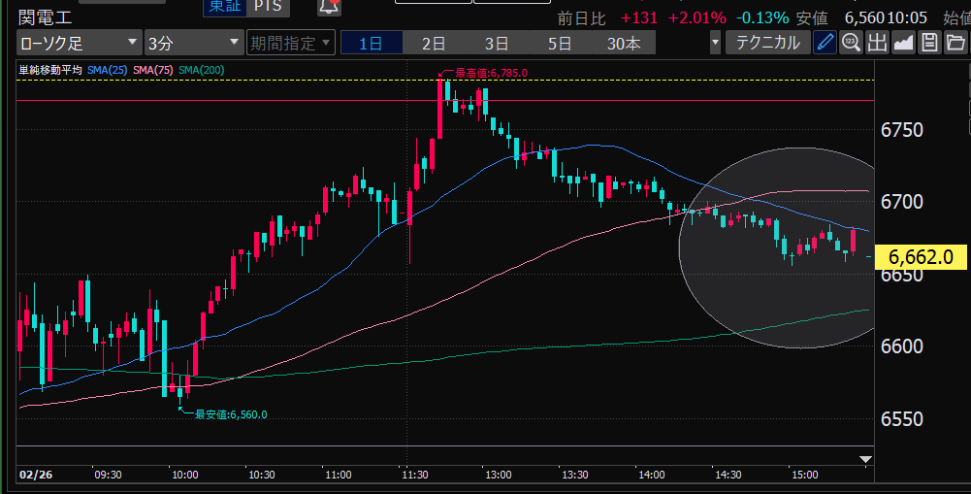Click the open folder icon
971x494 pixels.
click(955, 43)
